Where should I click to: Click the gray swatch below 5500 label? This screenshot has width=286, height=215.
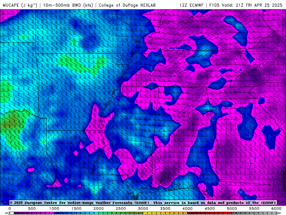point(252,213)
